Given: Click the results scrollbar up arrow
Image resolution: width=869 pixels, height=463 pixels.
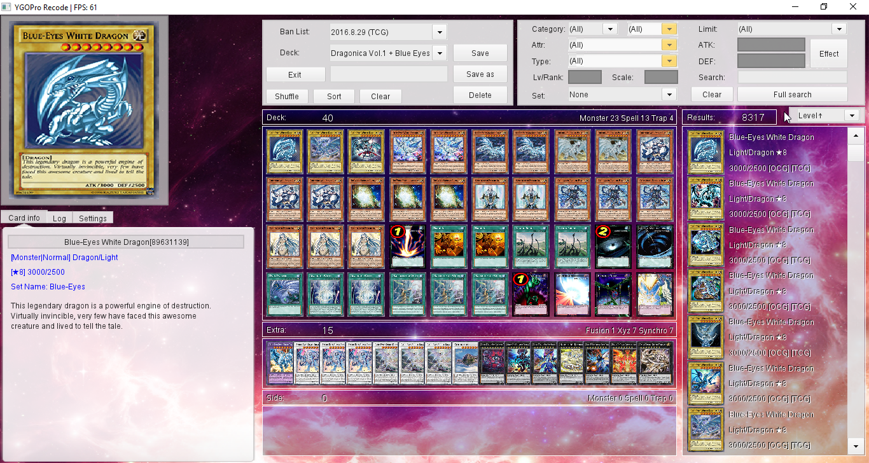Looking at the screenshot, I should [856, 135].
